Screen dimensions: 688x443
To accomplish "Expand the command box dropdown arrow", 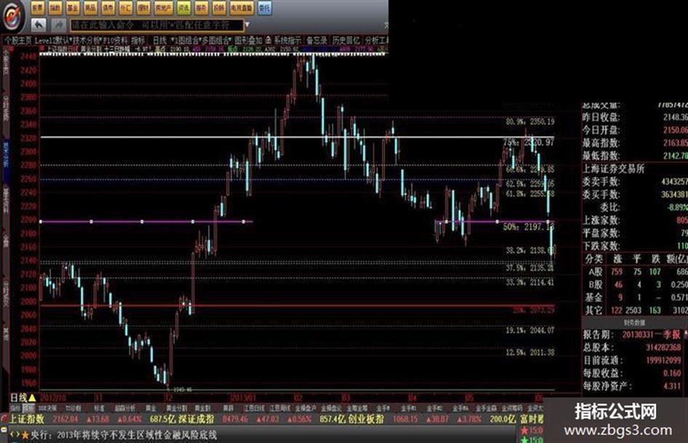I will (248, 25).
